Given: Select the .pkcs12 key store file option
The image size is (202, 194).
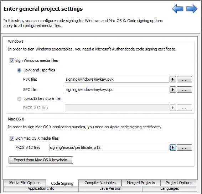Looking at the screenshot, I should [x=19, y=99].
